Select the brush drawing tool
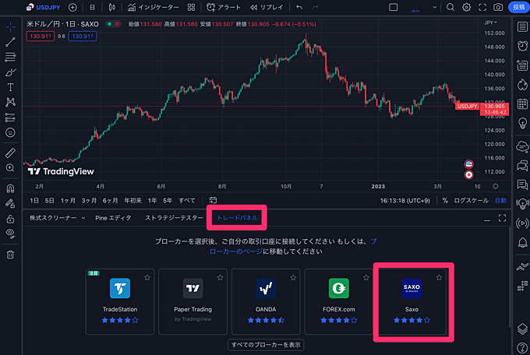This screenshot has height=355, width=530. coord(10,72)
